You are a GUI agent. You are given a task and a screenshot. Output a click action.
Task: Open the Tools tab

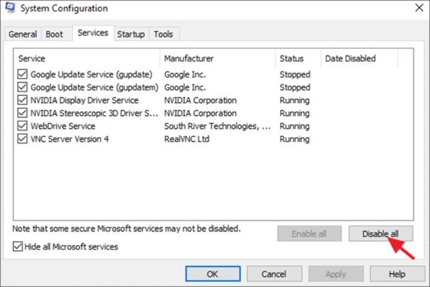click(x=164, y=34)
